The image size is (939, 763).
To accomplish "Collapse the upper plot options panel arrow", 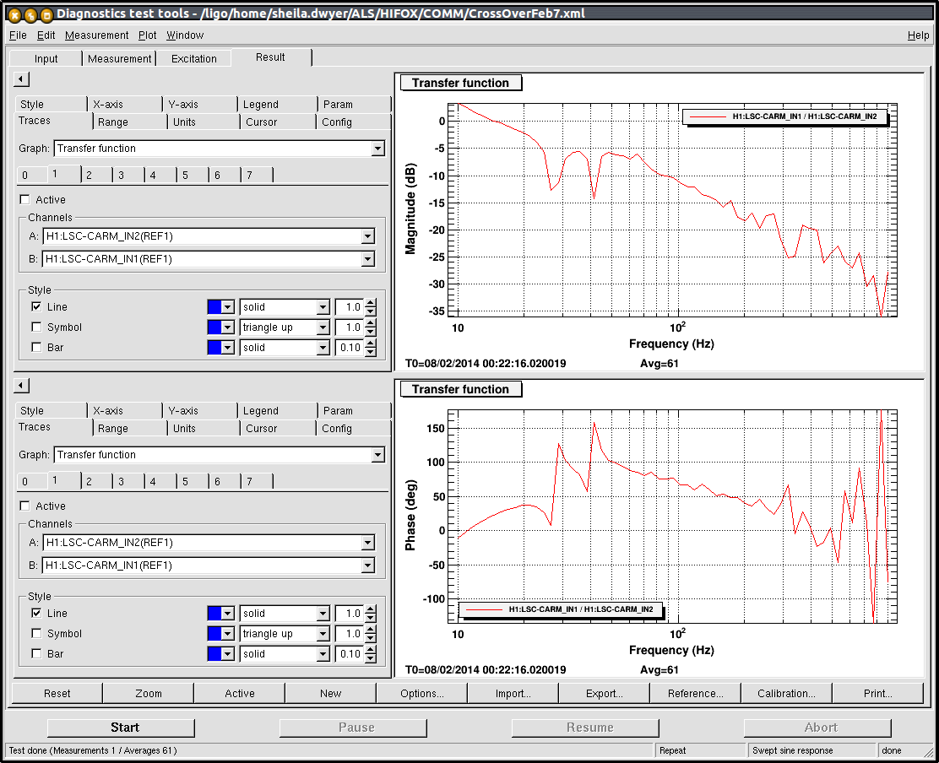I will [x=22, y=79].
